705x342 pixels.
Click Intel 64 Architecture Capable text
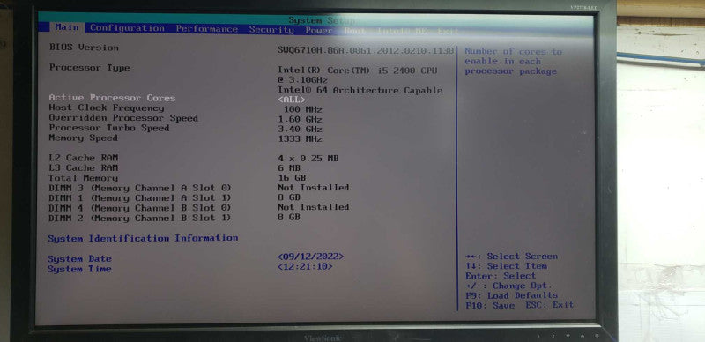point(360,90)
